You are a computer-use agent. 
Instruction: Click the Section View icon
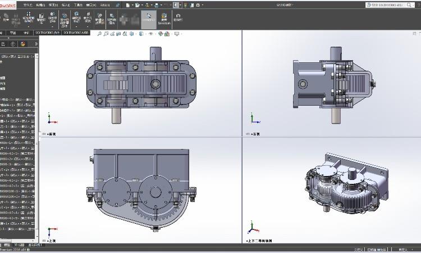click(x=120, y=34)
